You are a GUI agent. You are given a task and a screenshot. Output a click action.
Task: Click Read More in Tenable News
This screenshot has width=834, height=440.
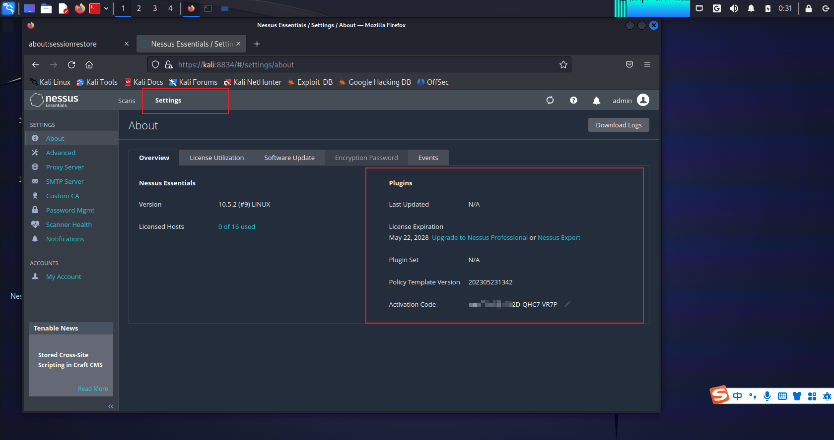pos(93,388)
